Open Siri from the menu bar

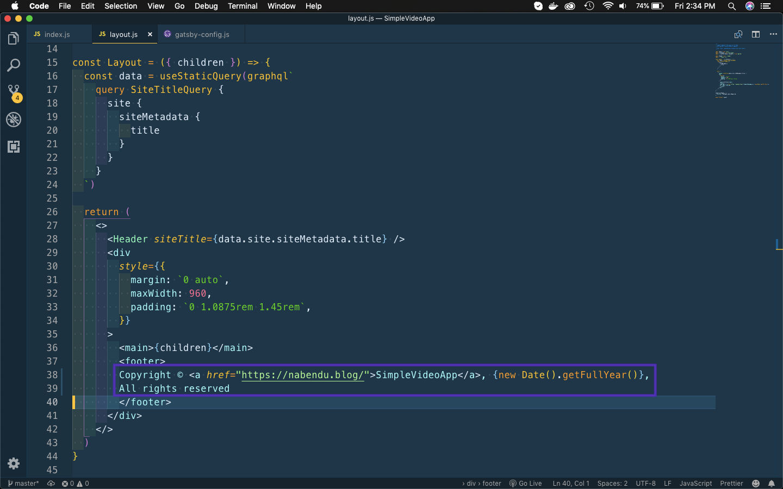750,6
